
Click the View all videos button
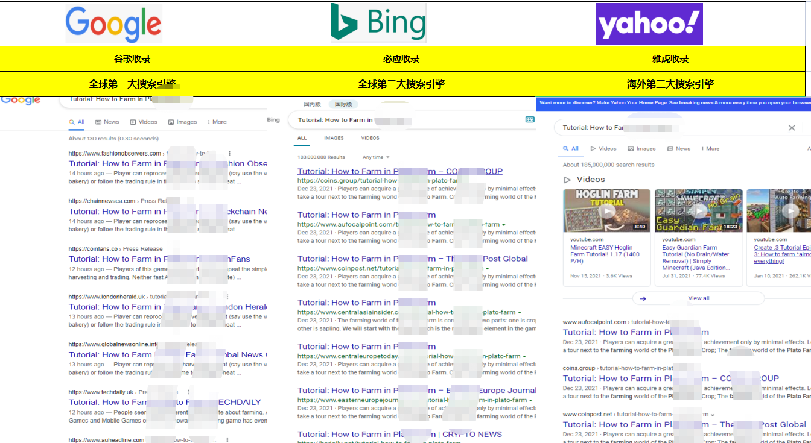699,298
